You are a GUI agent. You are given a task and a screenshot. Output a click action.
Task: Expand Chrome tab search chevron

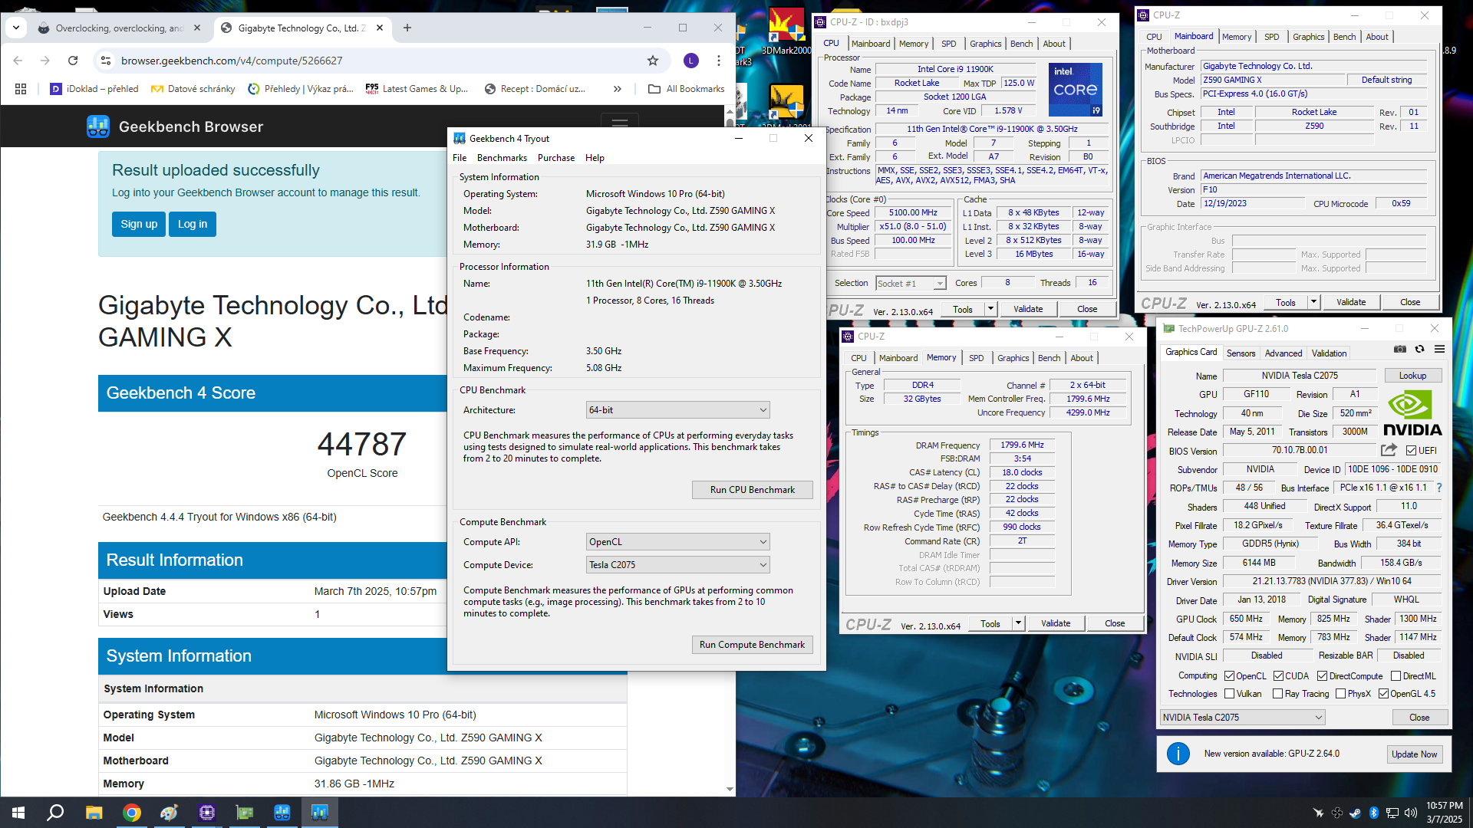pyautogui.click(x=16, y=28)
